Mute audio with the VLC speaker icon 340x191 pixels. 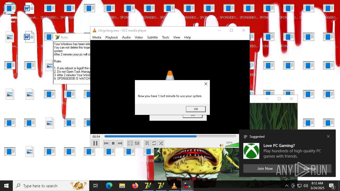pyautogui.click(x=222, y=145)
